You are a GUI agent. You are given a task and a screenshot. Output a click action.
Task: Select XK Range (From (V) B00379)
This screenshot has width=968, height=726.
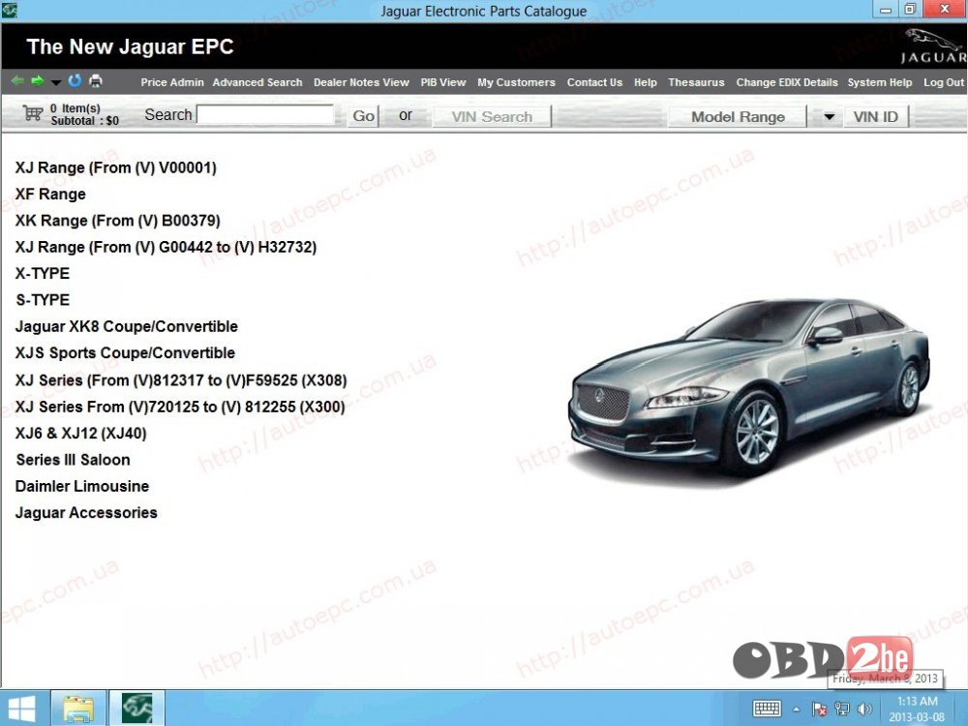pyautogui.click(x=117, y=221)
